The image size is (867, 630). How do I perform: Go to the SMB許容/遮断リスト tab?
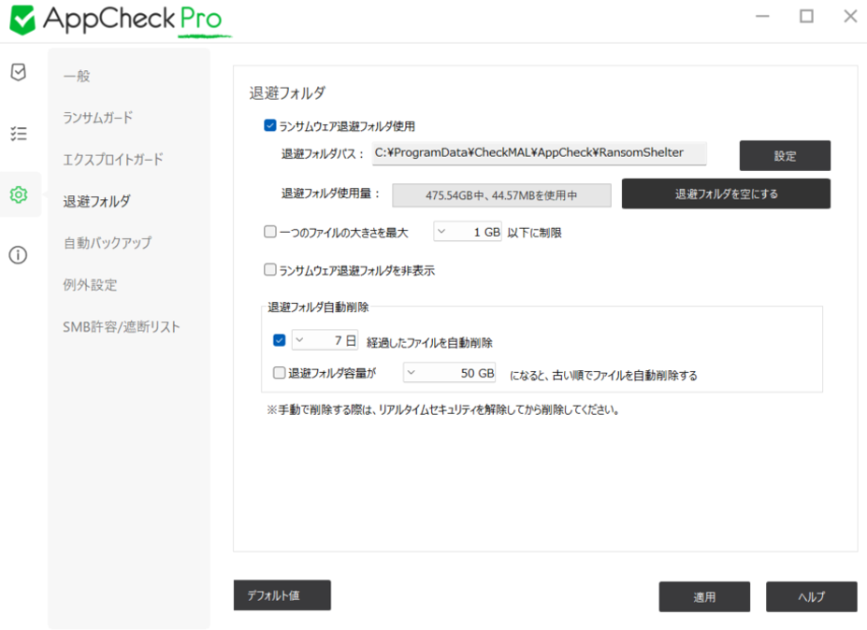122,327
